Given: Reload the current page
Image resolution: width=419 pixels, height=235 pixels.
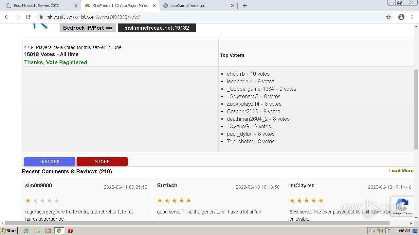Looking at the screenshot, I should click(x=28, y=17).
